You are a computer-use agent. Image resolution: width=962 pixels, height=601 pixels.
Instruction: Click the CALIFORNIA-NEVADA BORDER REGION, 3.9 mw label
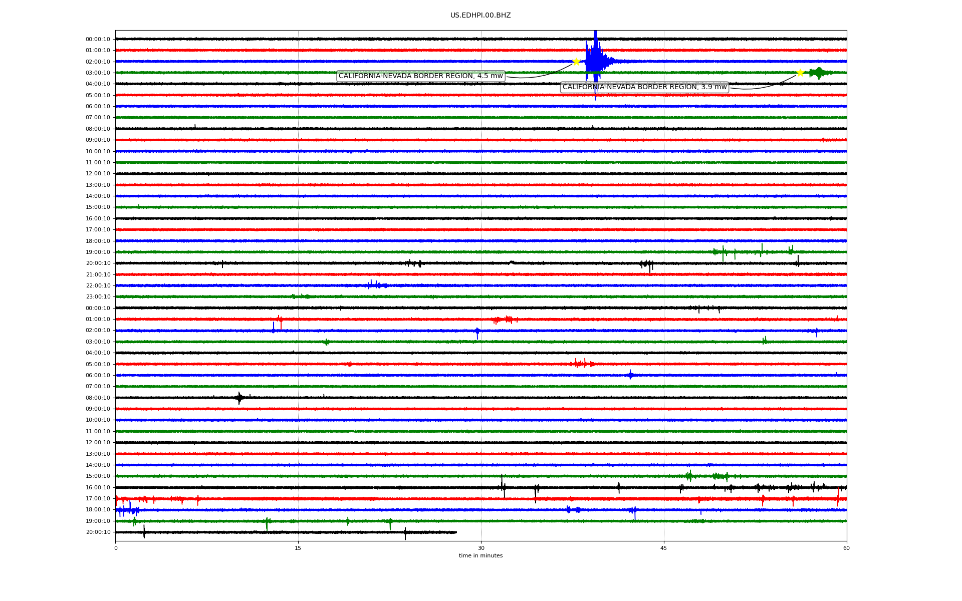tap(644, 87)
